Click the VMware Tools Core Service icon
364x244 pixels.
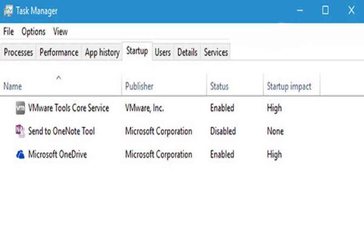tap(20, 108)
